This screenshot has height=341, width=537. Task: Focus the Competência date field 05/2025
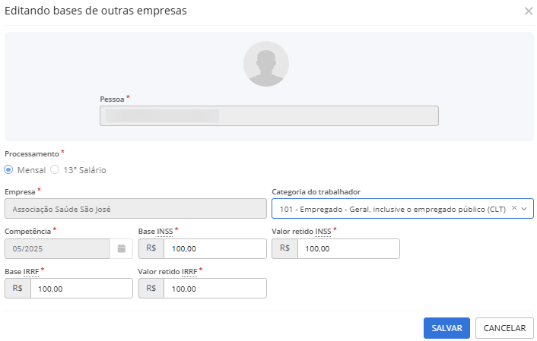point(57,248)
